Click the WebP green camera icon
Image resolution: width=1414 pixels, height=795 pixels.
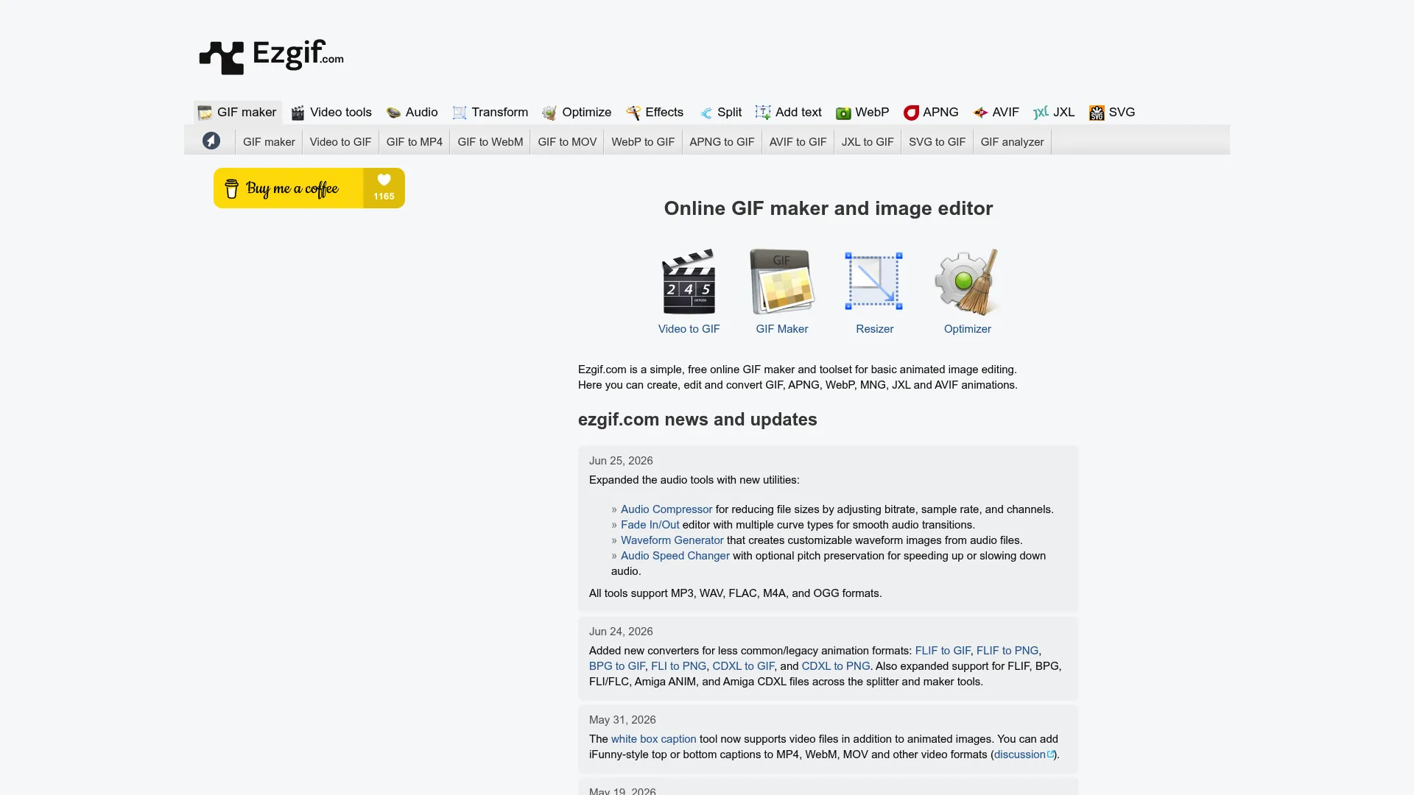pos(843,113)
